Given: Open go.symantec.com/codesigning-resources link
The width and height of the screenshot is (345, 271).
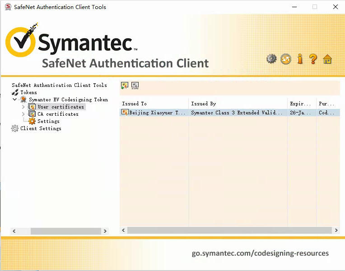Looking at the screenshot, I should click(x=260, y=253).
